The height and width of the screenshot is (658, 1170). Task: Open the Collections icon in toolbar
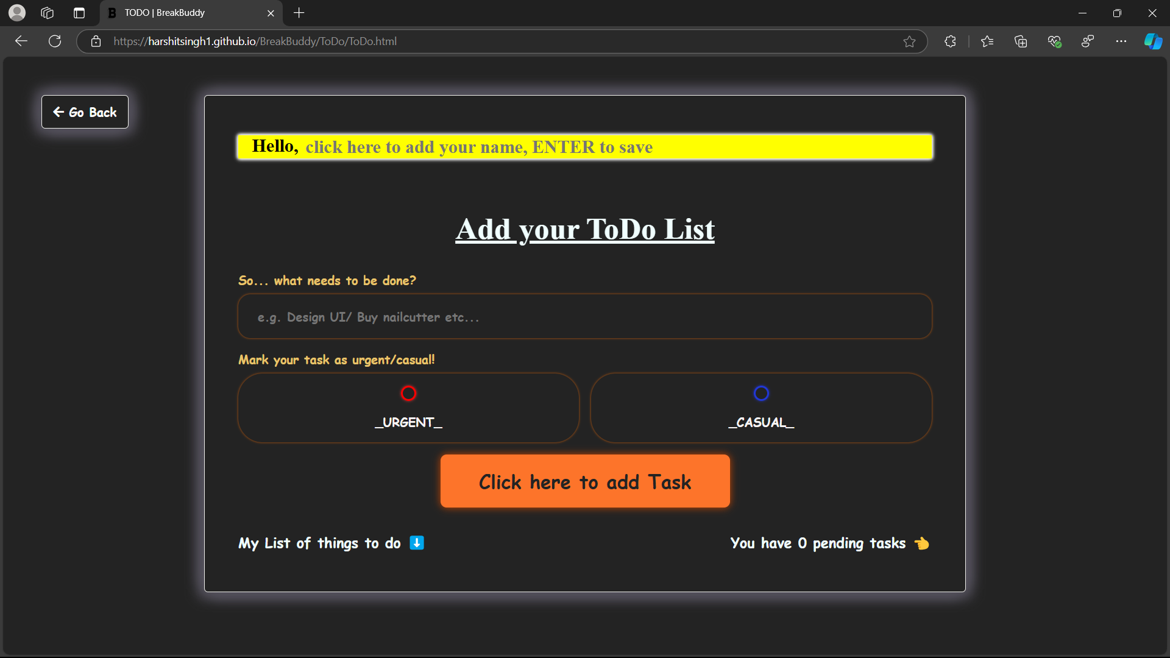point(1021,41)
